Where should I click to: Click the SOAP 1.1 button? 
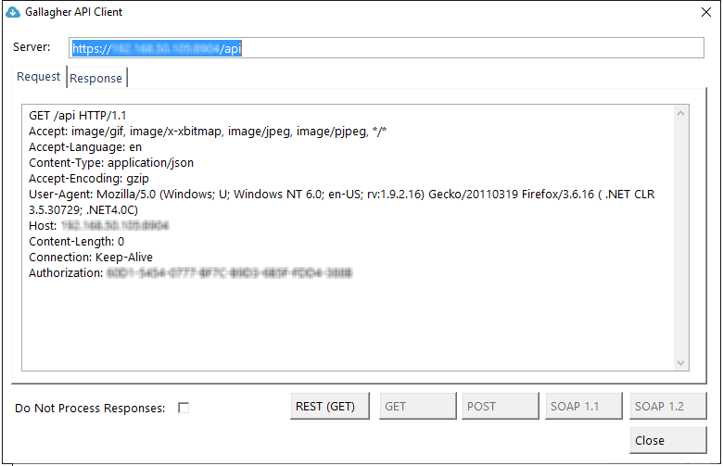tap(584, 406)
